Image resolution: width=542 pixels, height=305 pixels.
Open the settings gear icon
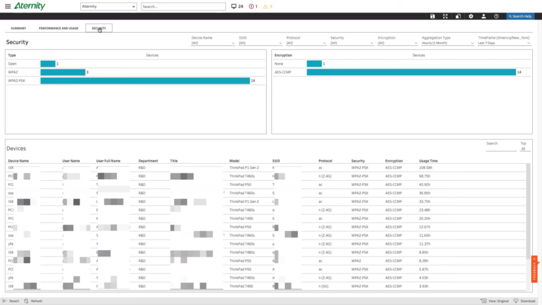471,16
